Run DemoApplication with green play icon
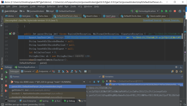Screen dimensions: 187x106 [x=162, y=11]
